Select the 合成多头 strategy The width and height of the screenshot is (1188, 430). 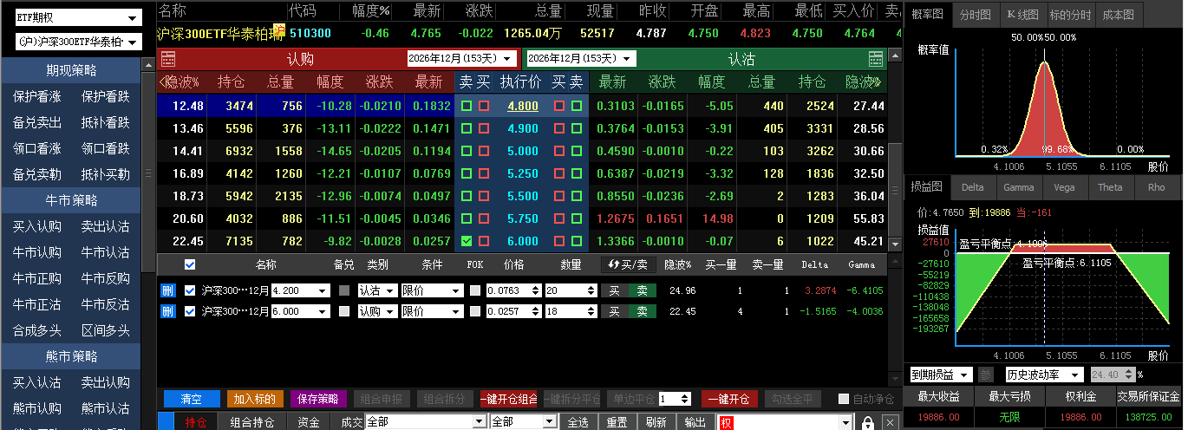click(36, 330)
